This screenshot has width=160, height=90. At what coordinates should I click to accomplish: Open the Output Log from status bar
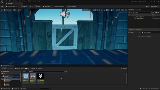(x=15, y=89)
